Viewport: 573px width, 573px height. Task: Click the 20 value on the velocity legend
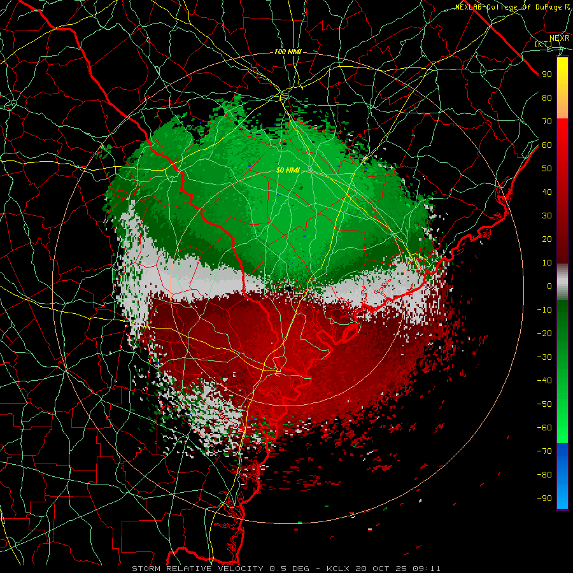(x=547, y=239)
